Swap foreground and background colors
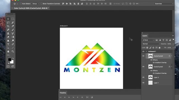Screen dimensions: 179x100 pos(13,59)
